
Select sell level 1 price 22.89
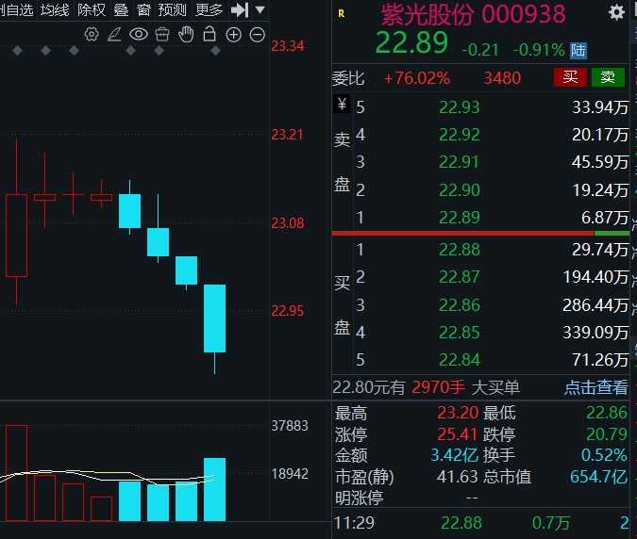coord(459,218)
